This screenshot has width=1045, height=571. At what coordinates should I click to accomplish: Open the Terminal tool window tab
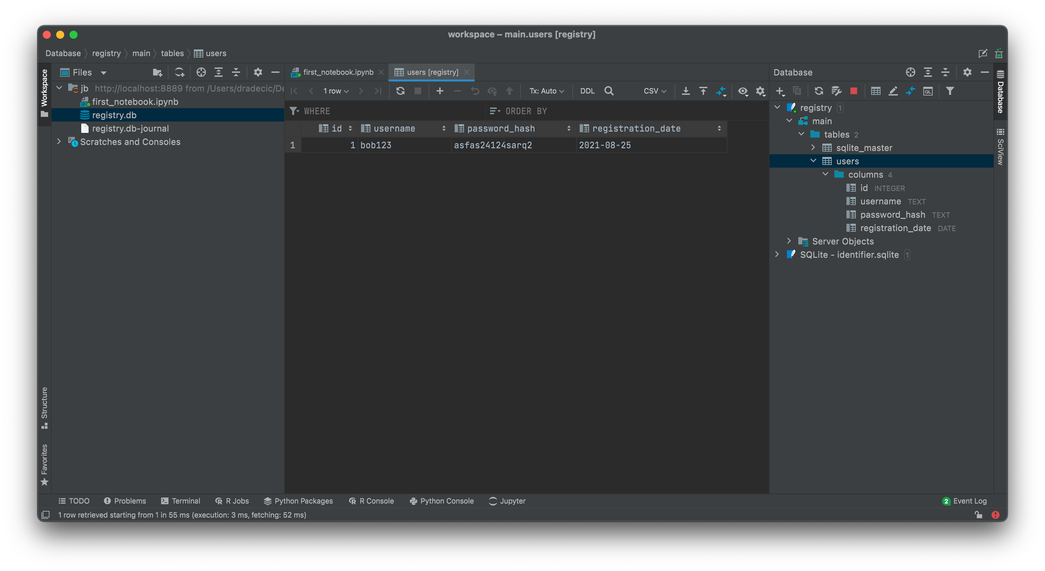[x=181, y=501]
